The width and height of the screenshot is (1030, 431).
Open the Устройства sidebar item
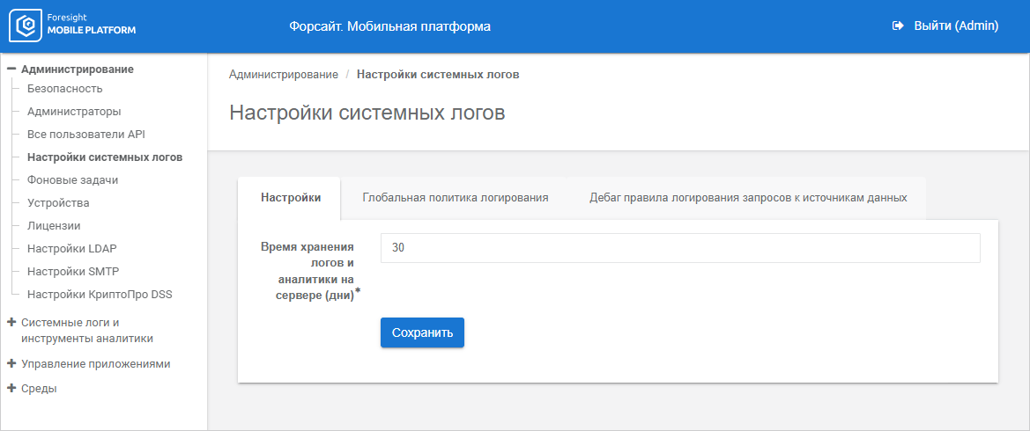[x=58, y=203]
